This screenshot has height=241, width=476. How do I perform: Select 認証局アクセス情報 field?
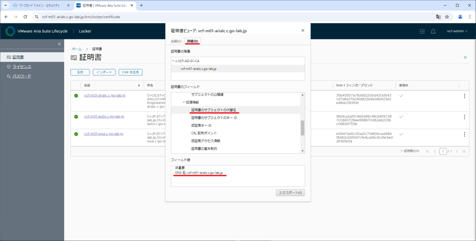coord(206,141)
